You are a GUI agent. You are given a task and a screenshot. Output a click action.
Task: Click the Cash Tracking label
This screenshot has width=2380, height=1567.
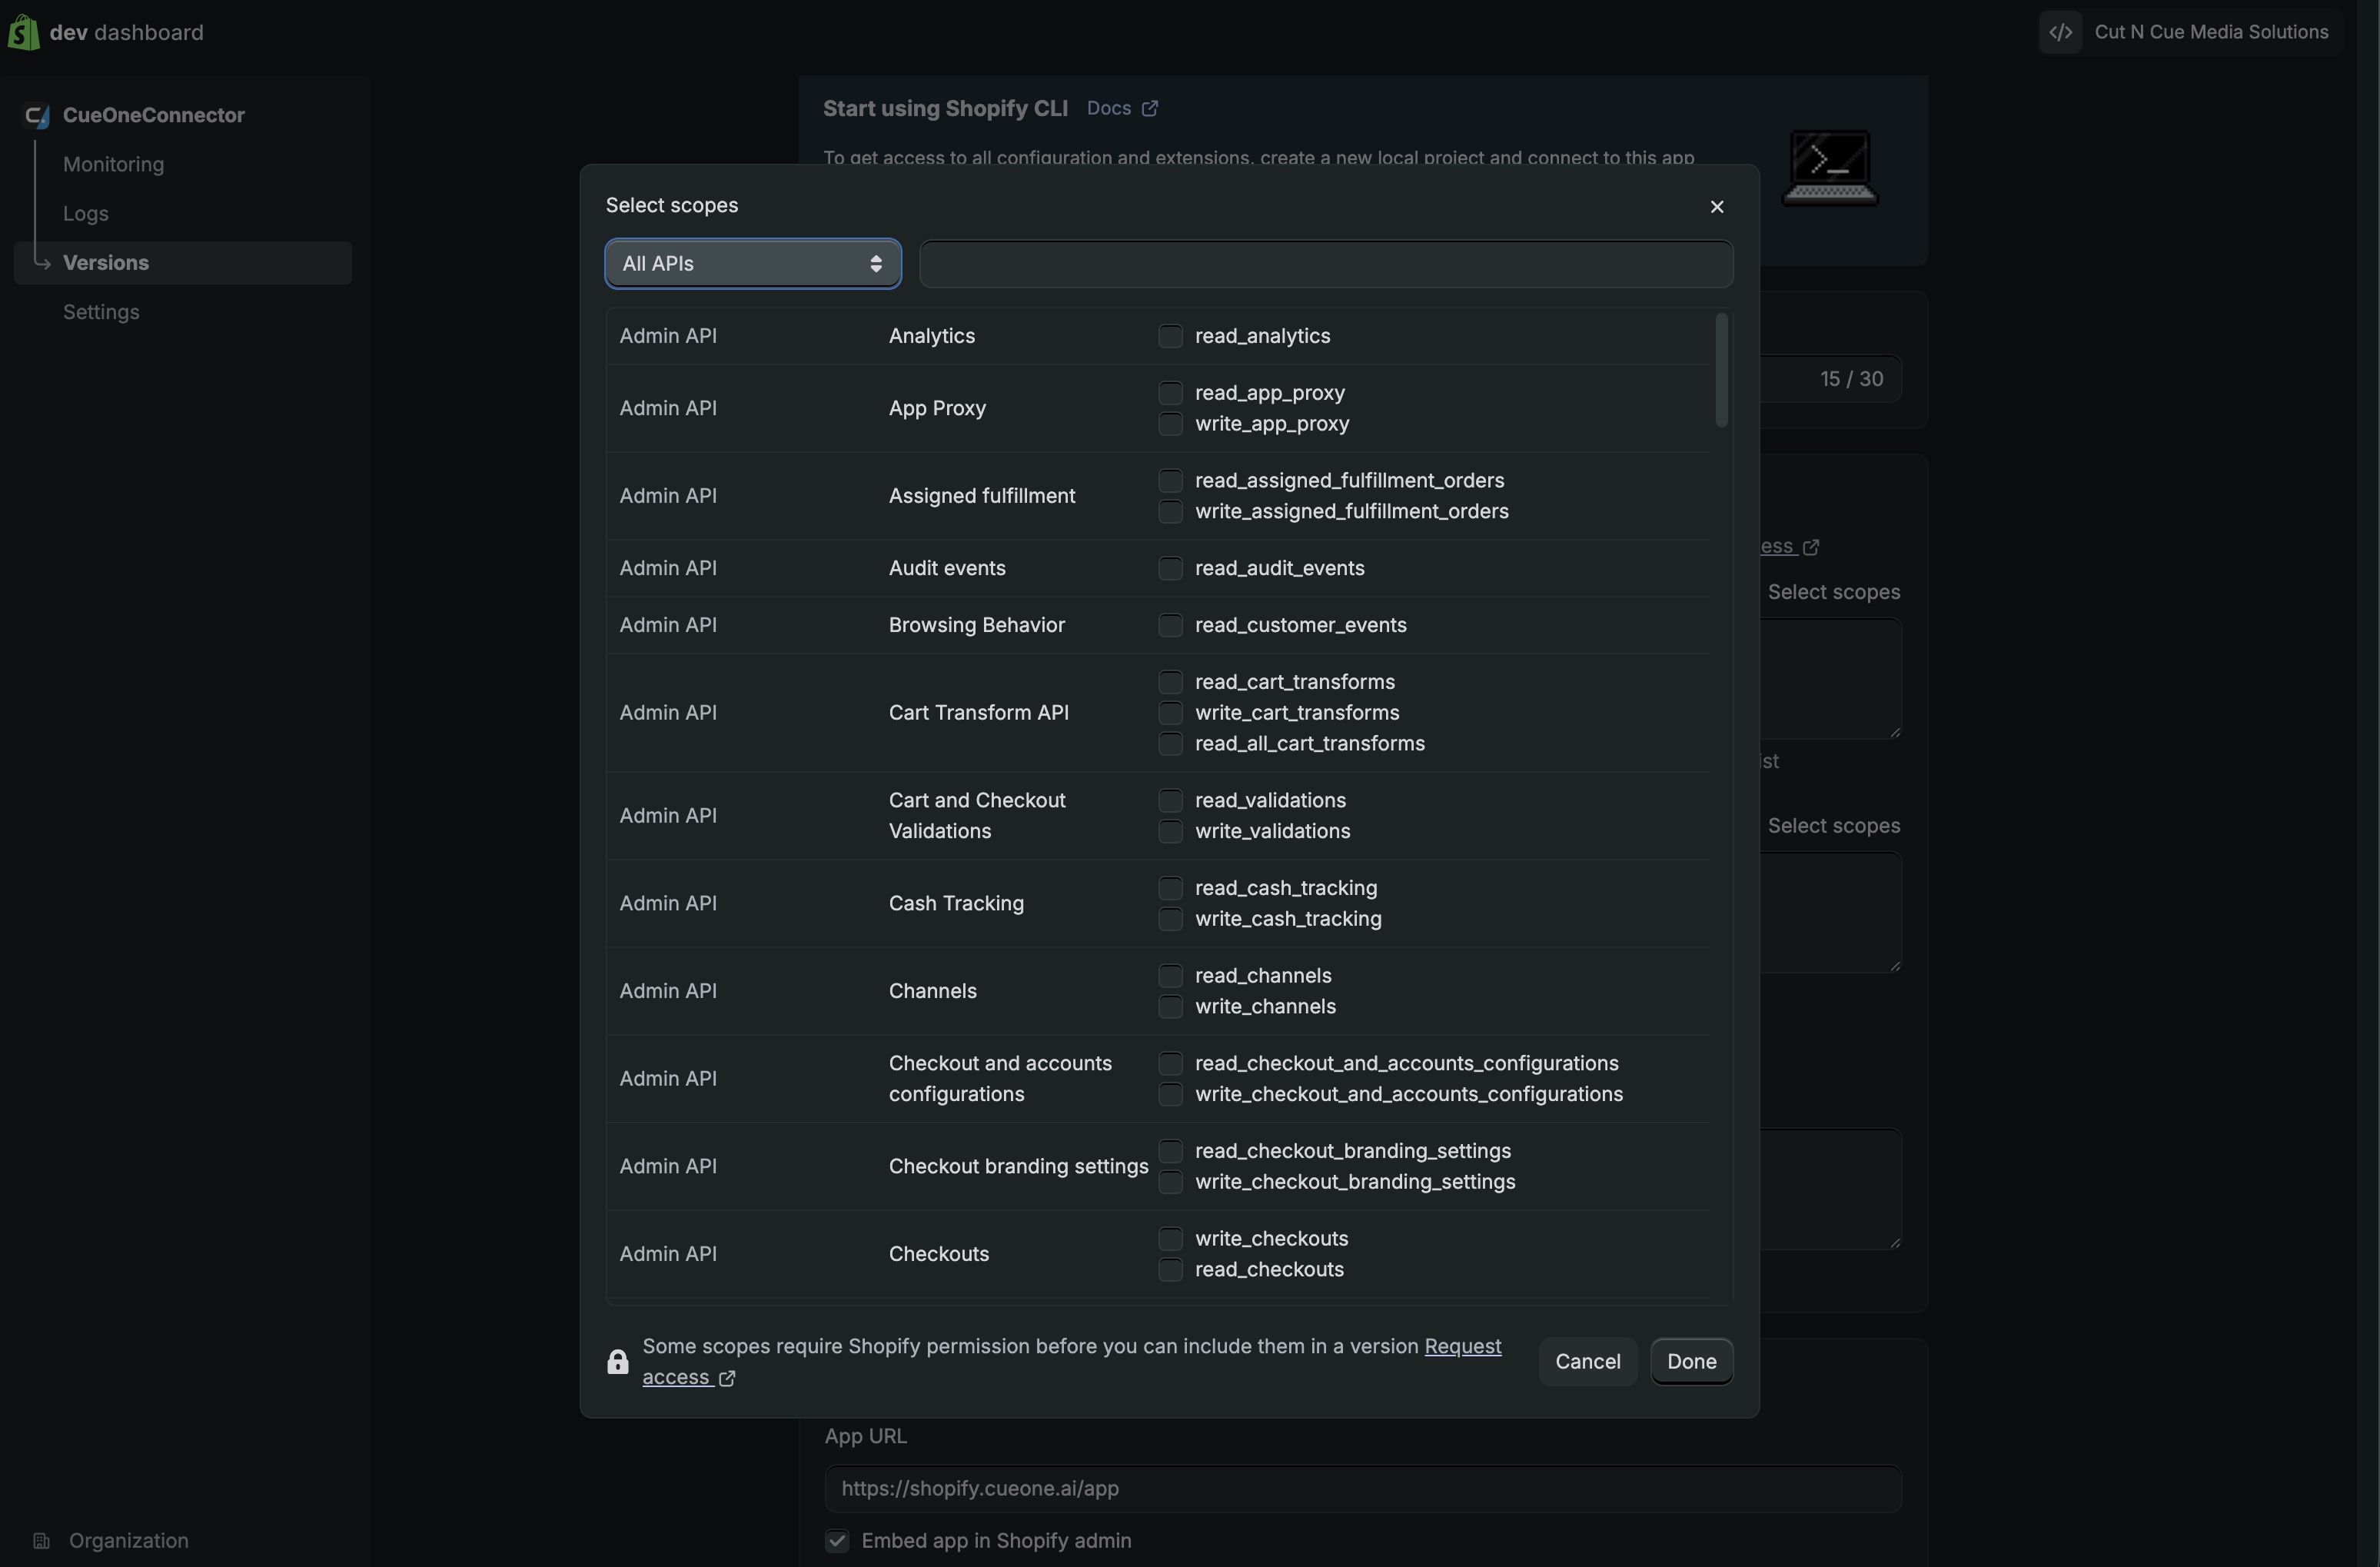click(x=956, y=904)
